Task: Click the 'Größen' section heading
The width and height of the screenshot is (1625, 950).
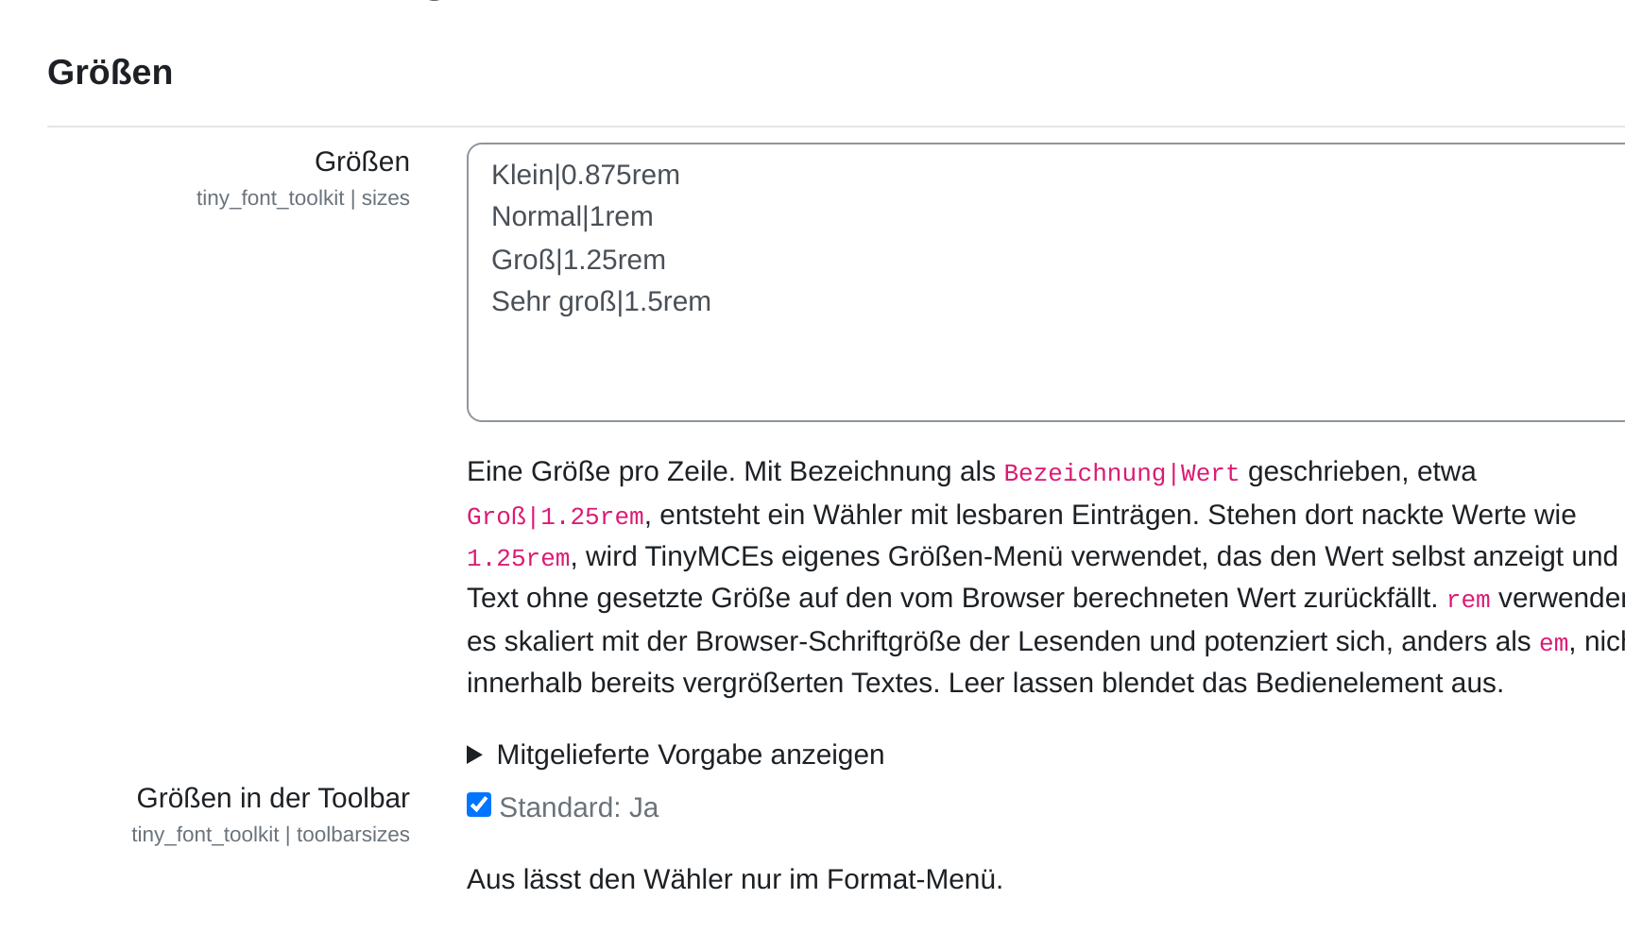Action: (x=111, y=73)
